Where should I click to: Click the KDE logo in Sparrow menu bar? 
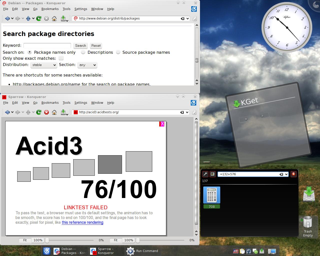pyautogui.click(x=194, y=102)
